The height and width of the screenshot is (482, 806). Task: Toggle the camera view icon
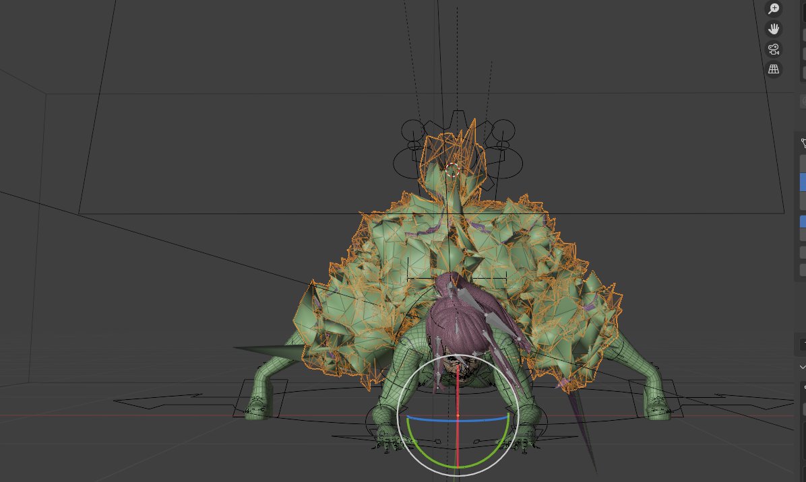(x=774, y=48)
